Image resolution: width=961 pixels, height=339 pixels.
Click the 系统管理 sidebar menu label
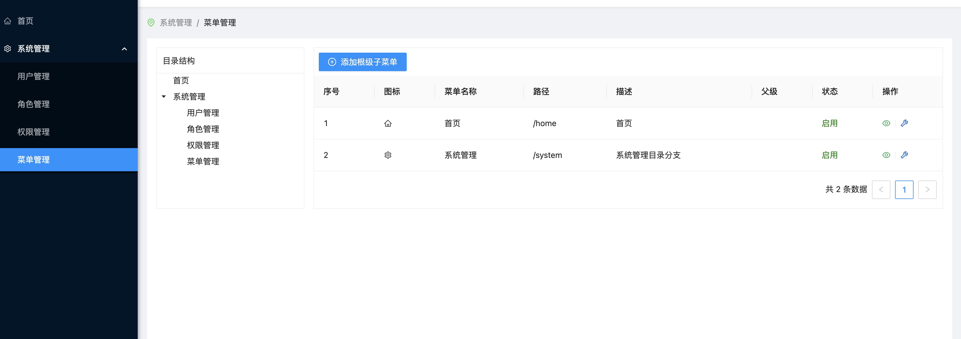click(x=34, y=49)
